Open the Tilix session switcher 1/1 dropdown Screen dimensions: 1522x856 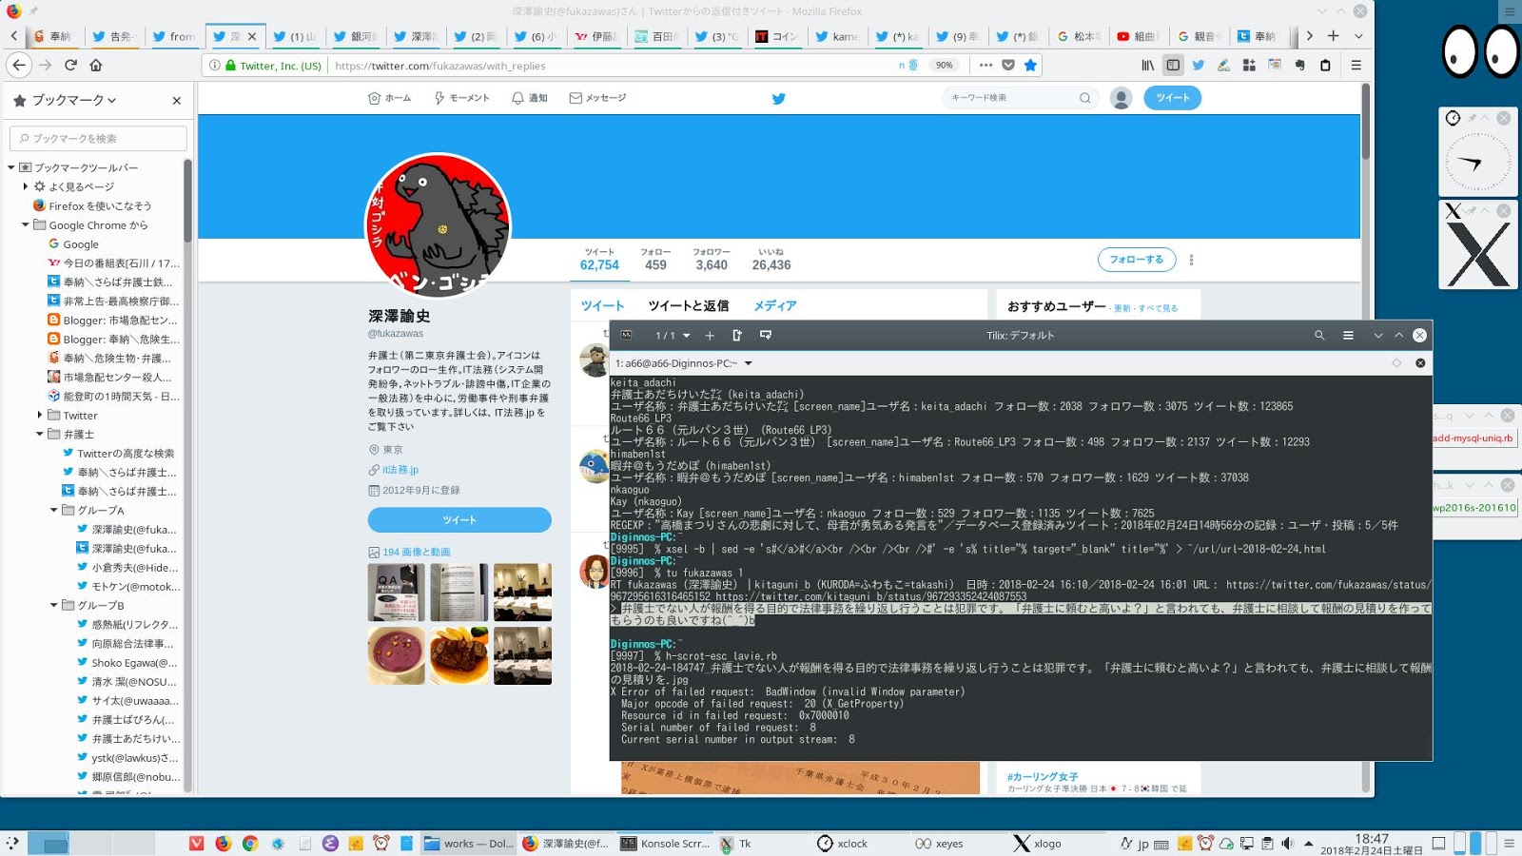coord(672,335)
